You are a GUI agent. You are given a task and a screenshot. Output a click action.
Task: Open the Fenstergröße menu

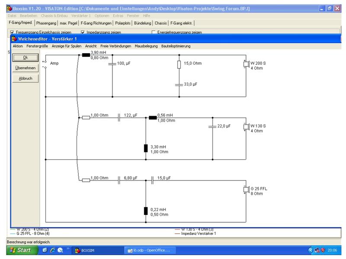(x=37, y=46)
